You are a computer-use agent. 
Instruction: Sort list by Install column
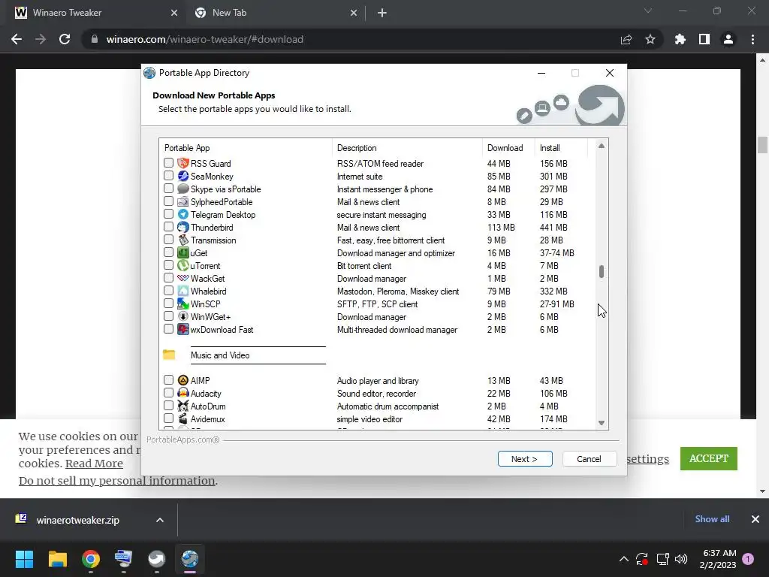tap(561, 148)
